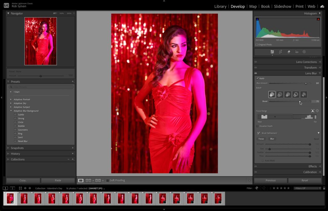This screenshot has height=211, width=328.
Task: Add a snapshot with plus icon
Action: pos(73,148)
